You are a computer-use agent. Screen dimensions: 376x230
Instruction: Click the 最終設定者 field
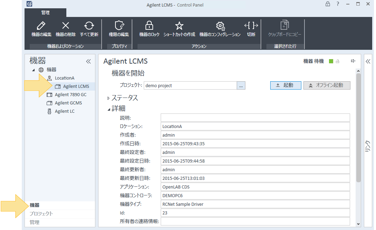[255, 153]
